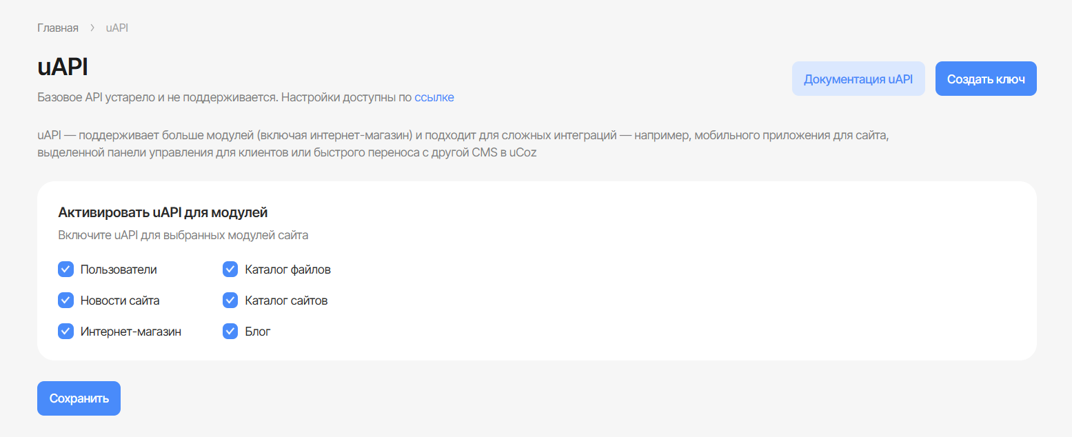Click the uAPI breadcrumb item
The image size is (1072, 437).
[117, 28]
